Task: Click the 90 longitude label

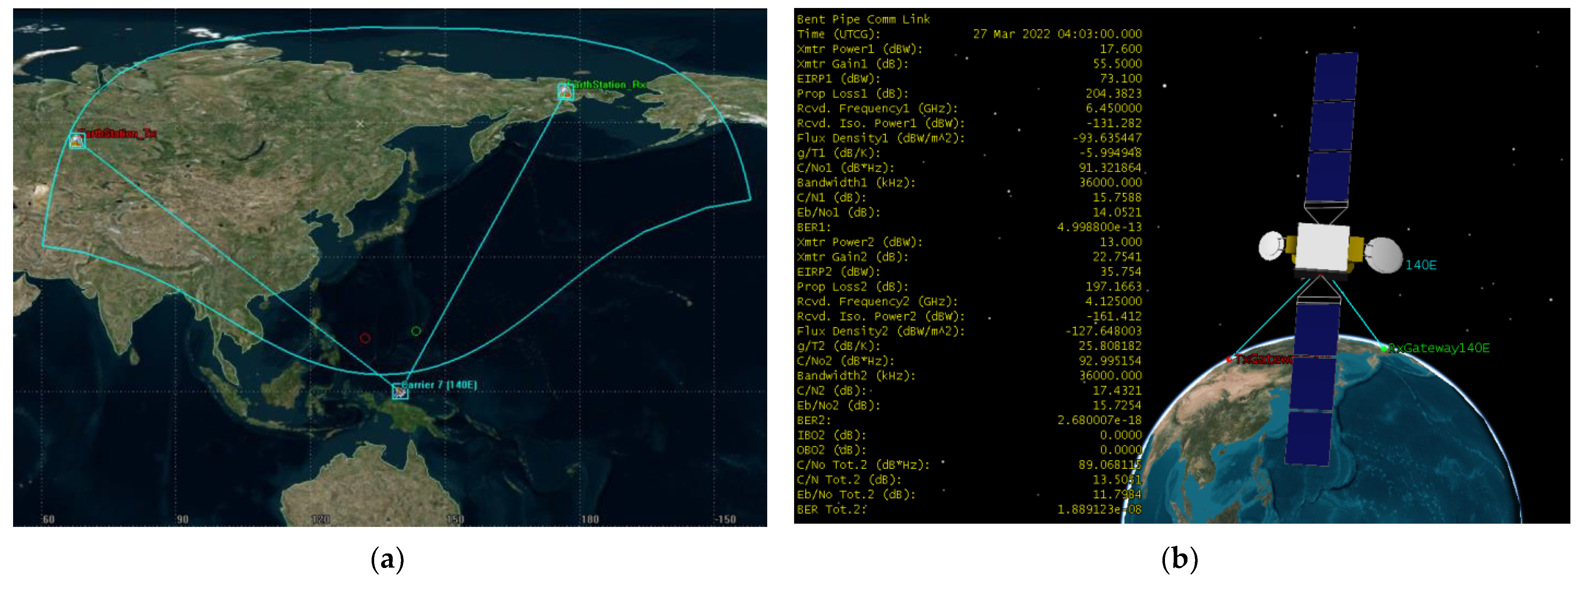Action: click(x=182, y=519)
